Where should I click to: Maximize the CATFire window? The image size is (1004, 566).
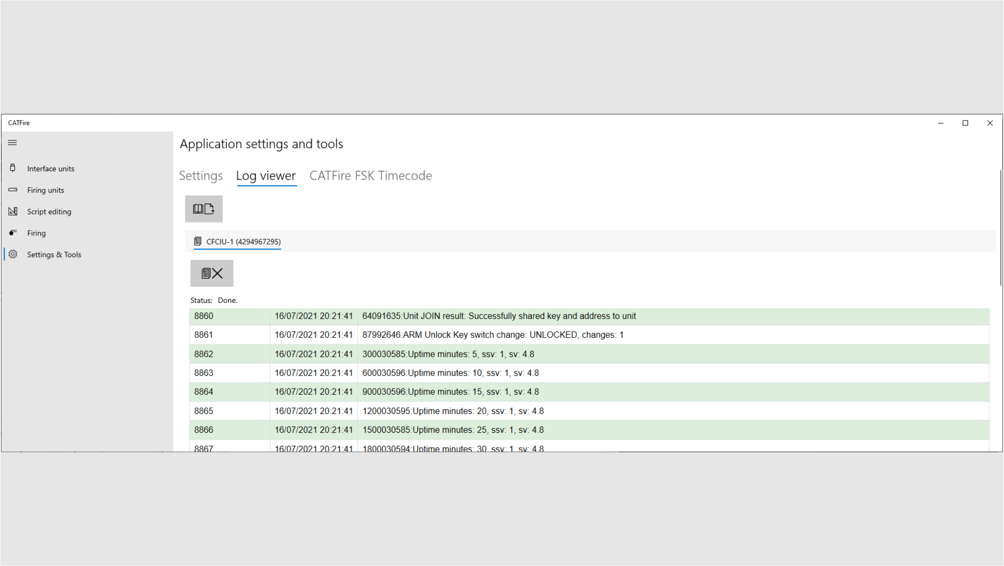[965, 123]
